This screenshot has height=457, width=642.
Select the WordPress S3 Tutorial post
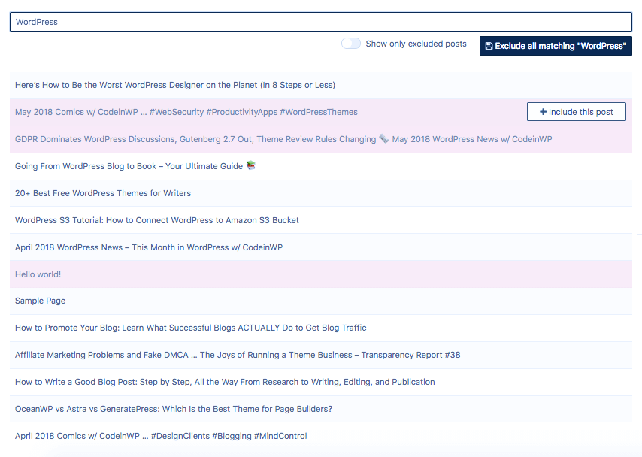[157, 220]
